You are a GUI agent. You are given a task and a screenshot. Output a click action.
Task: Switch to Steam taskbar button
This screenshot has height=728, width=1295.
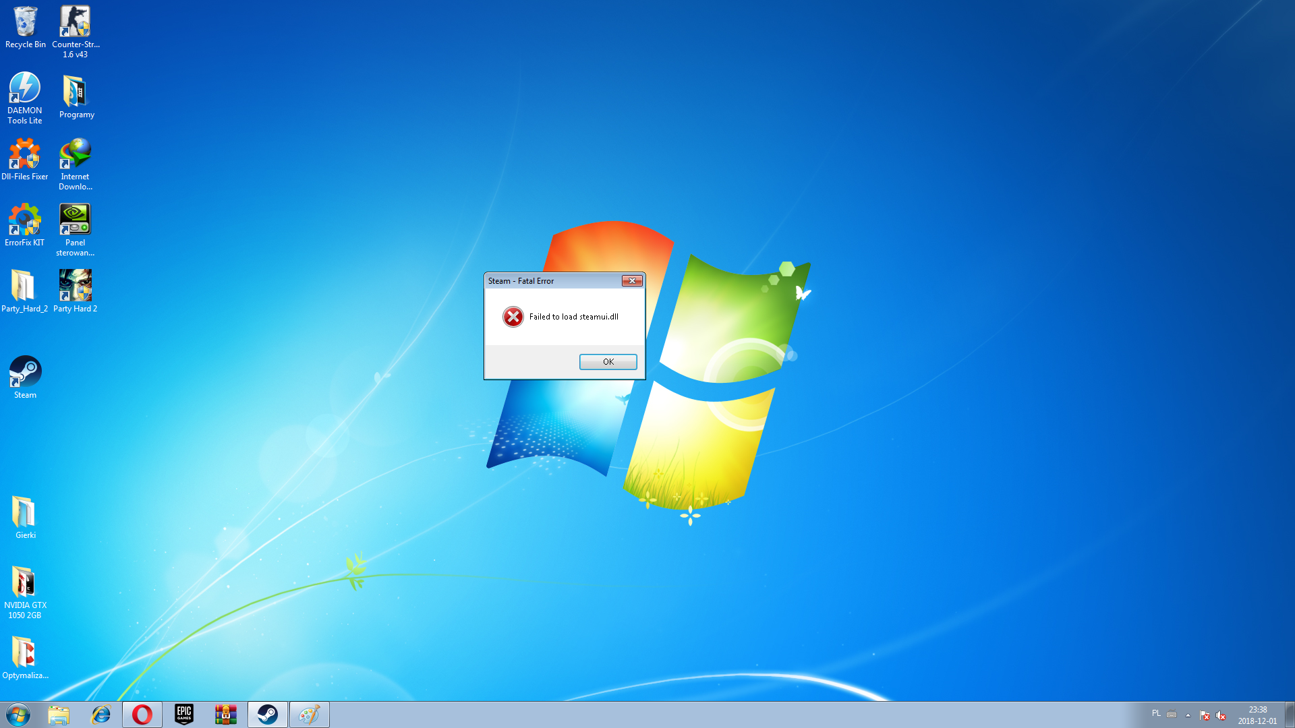click(267, 715)
